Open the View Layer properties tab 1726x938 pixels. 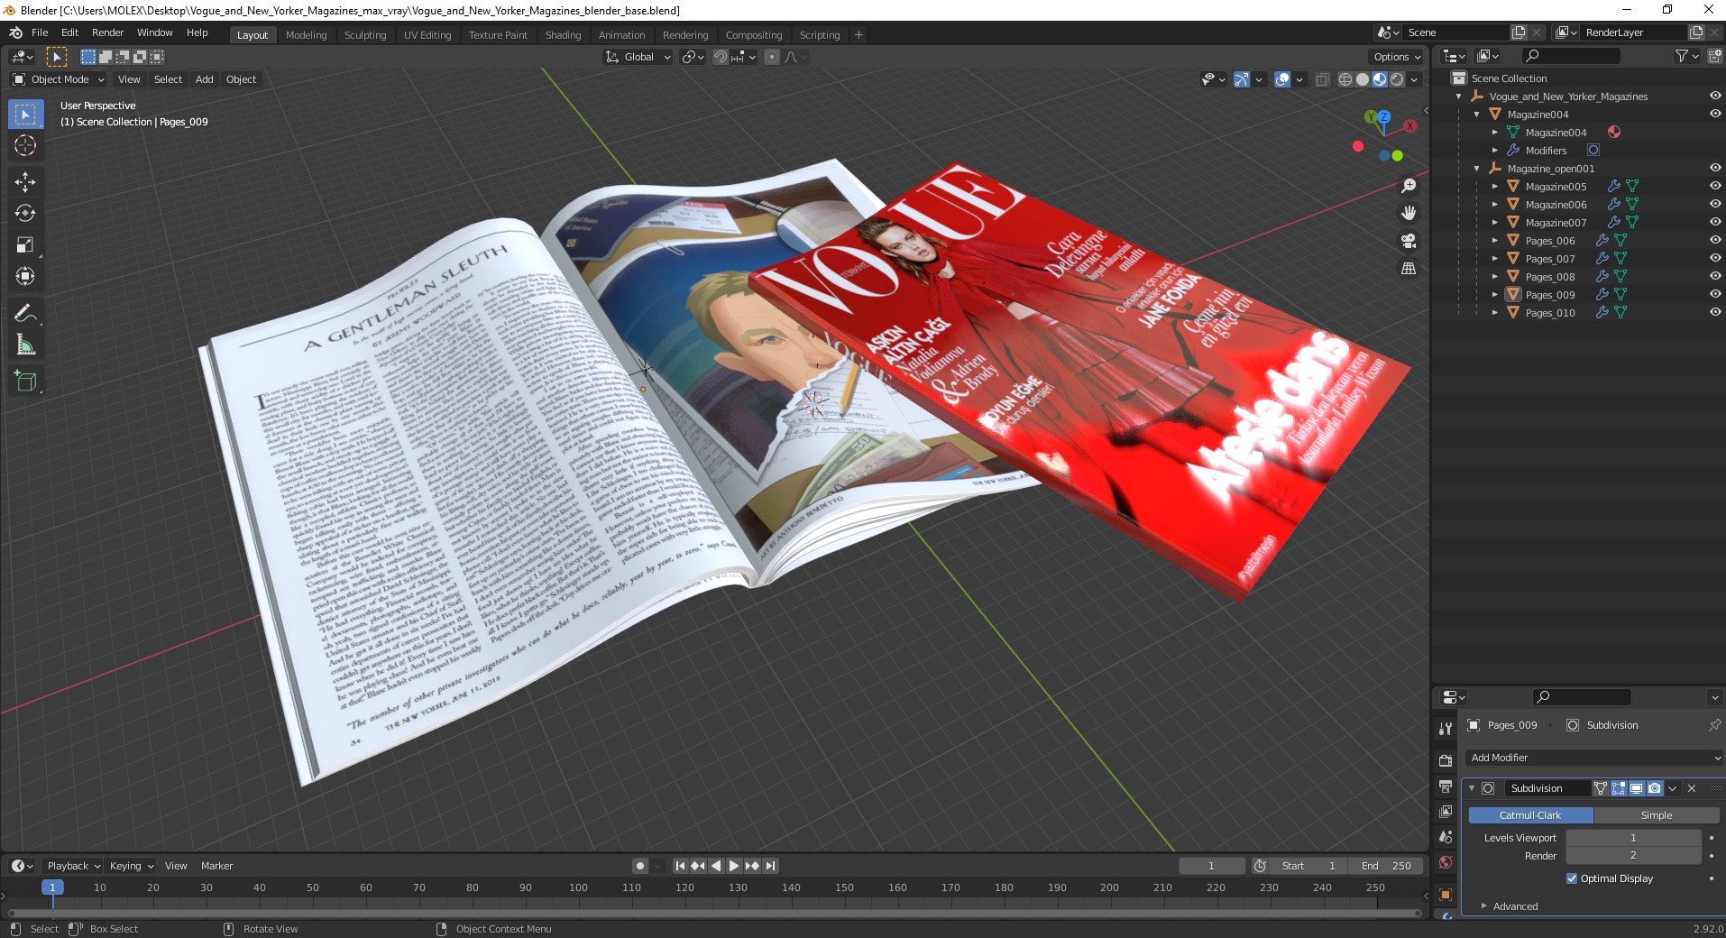click(x=1446, y=812)
